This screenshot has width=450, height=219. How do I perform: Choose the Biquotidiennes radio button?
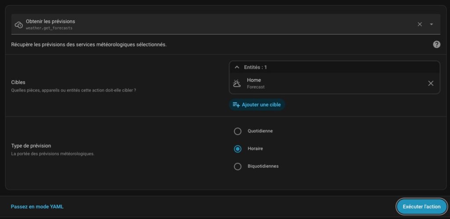[x=238, y=166]
